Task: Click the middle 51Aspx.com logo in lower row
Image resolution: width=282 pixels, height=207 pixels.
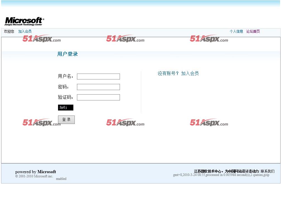Action: tap(125, 123)
